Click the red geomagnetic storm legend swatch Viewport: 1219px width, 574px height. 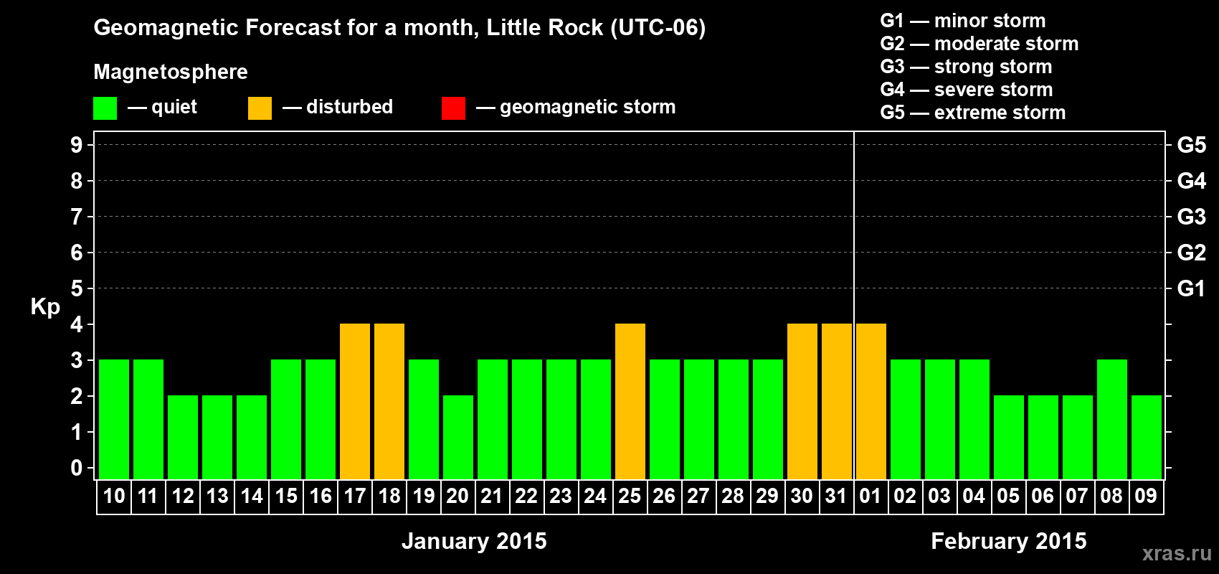tap(453, 108)
